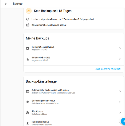Click the 'Backup' page title
Image resolution: width=125 pixels, height=126 pixels.
(x=18, y=4)
